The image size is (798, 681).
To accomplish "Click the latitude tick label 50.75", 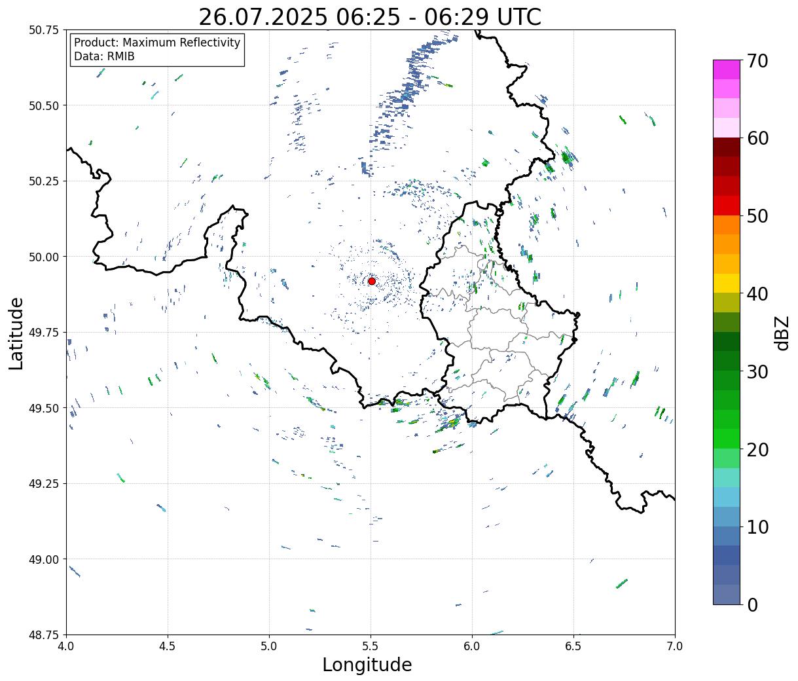I will tap(44, 30).
